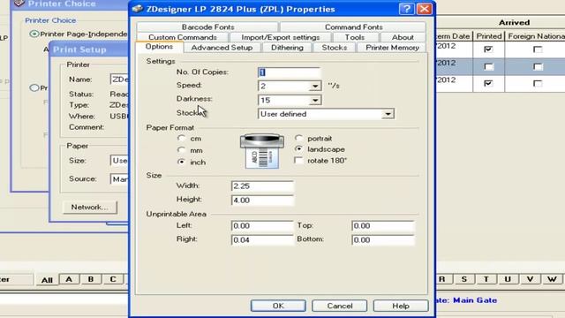Toggle Foreign National checkbox in third row
Screen dimensions: 565x318
coord(538,83)
